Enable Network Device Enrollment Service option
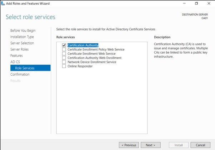The height and width of the screenshot is (150, 215). point(64,62)
